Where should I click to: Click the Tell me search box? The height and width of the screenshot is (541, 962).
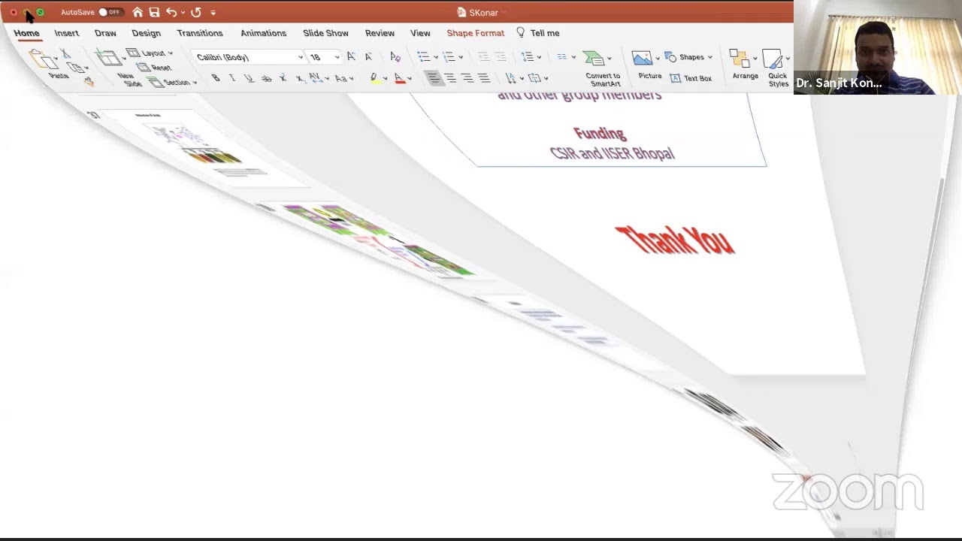[538, 33]
